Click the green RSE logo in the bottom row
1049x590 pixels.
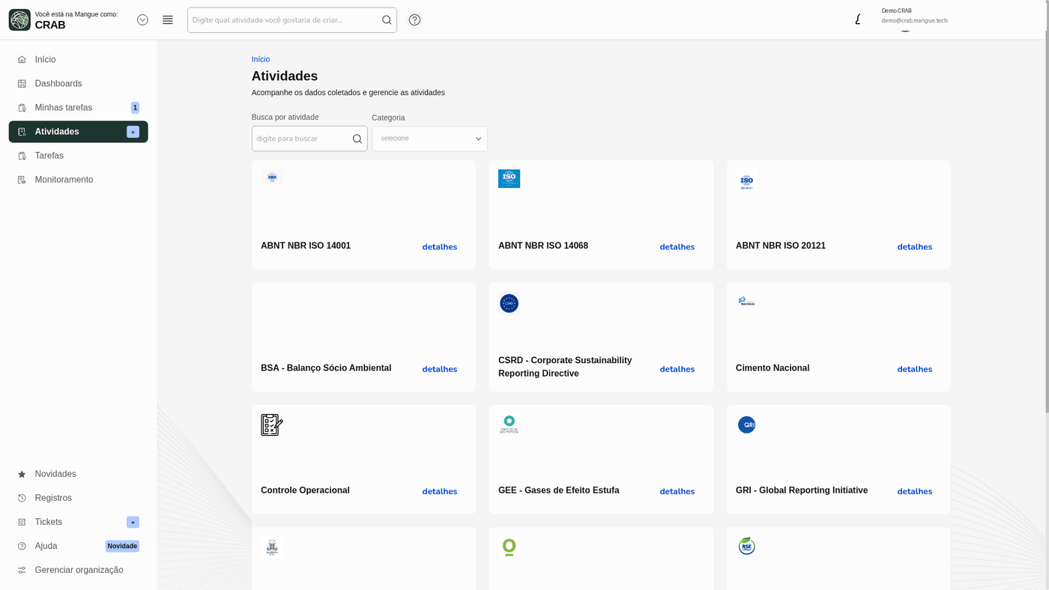(746, 546)
